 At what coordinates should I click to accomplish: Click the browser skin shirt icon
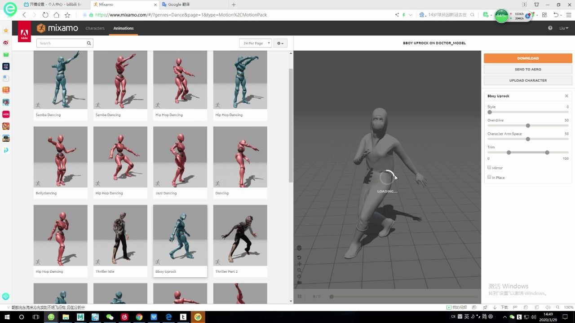pyautogui.click(x=536, y=4)
